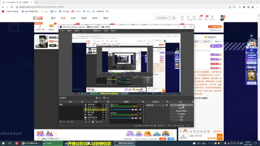The width and height of the screenshot is (260, 146).
Task: Toggle the live stream switch on Douyu page
Action: pos(52,26)
